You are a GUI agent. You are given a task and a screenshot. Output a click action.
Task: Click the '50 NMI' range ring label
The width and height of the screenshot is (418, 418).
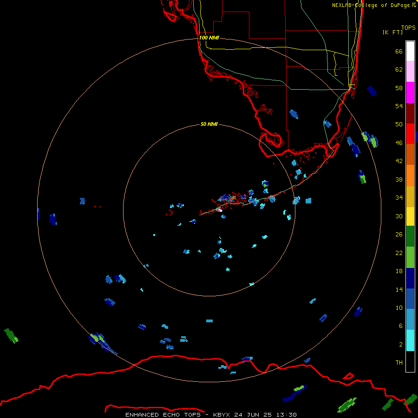(x=209, y=124)
